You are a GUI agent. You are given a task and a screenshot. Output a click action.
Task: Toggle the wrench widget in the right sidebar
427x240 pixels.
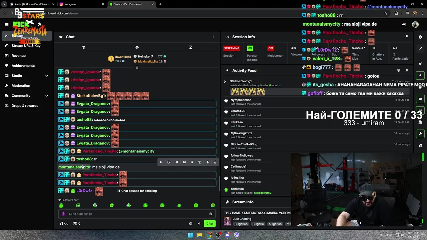point(420,134)
